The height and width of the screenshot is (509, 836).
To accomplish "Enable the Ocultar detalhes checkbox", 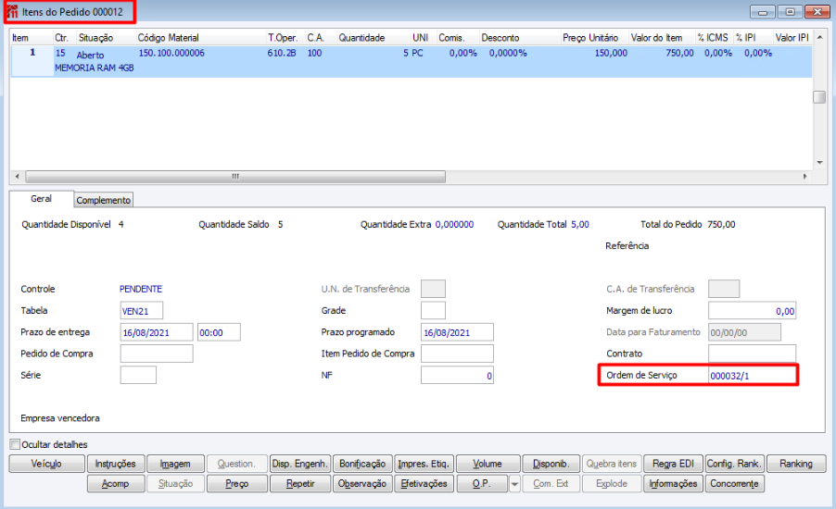I will (x=15, y=444).
